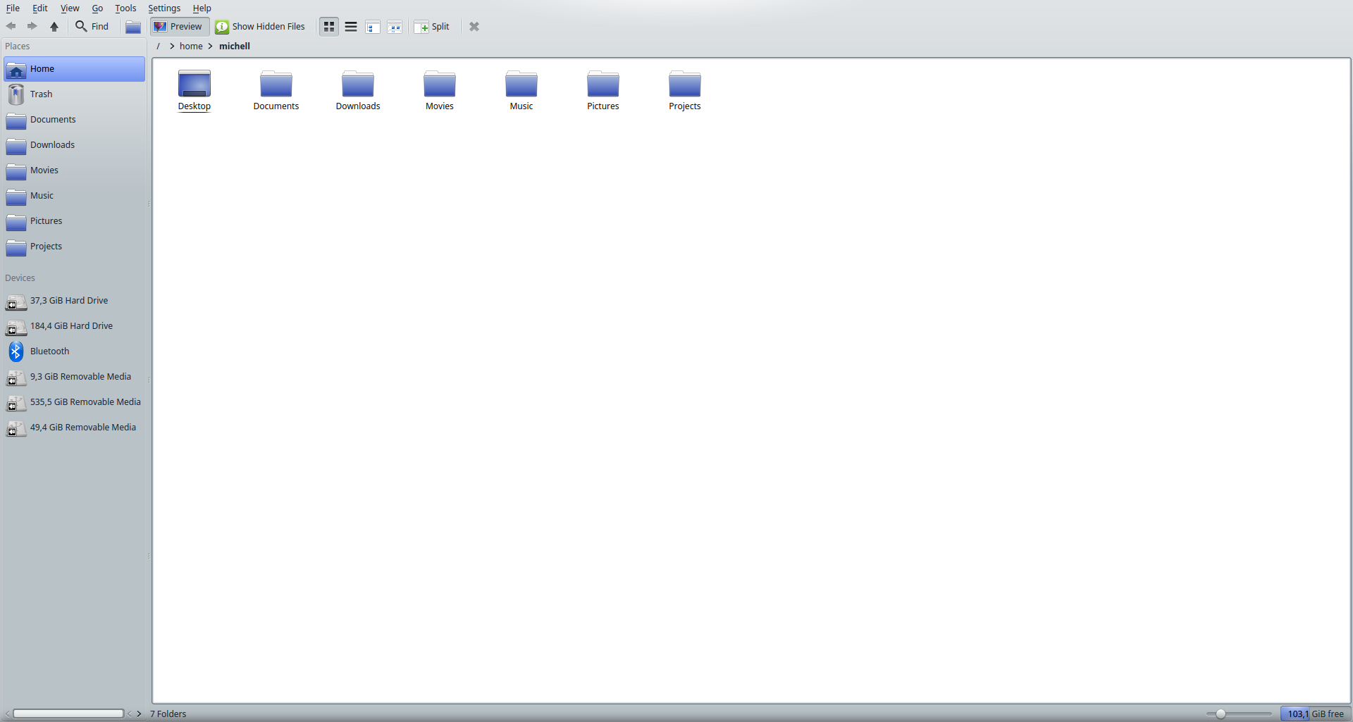Open the Tools menu
The height and width of the screenshot is (722, 1353).
click(125, 8)
